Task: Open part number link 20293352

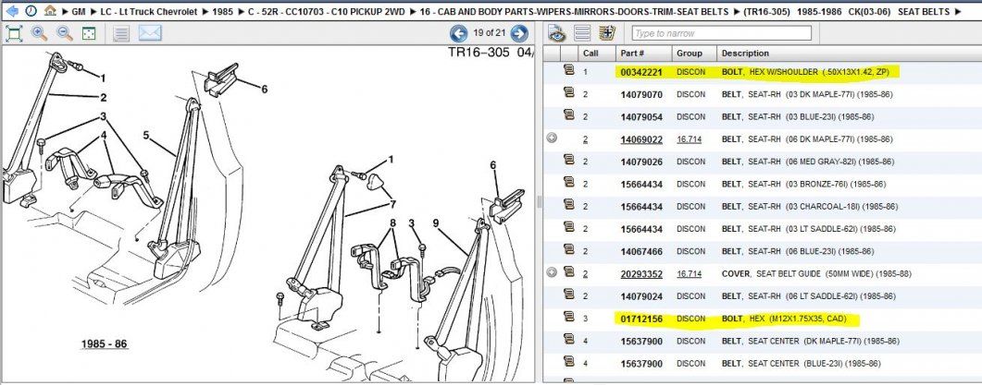Action: coord(641,274)
